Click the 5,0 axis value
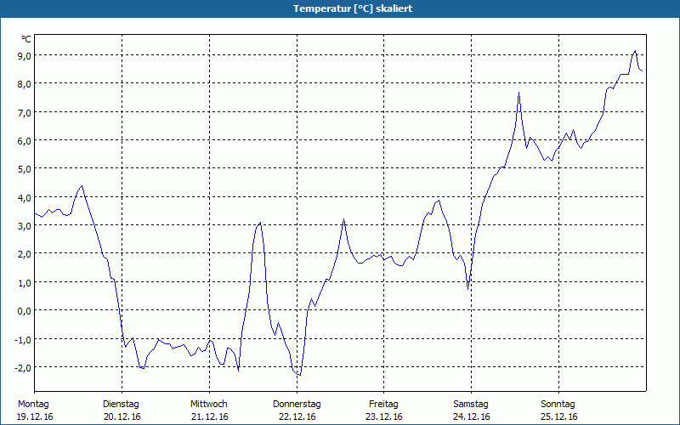 point(24,169)
